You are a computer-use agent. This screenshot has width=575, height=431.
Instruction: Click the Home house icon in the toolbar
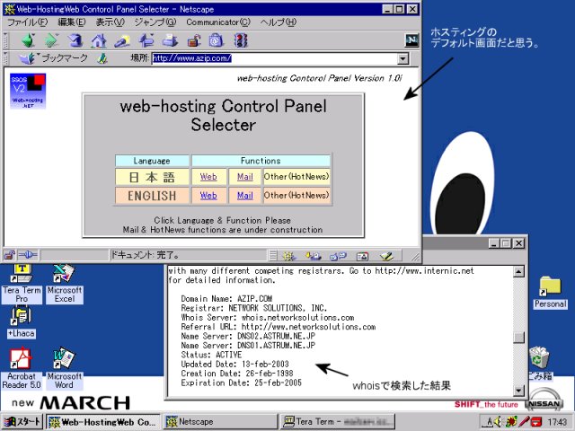(99, 40)
